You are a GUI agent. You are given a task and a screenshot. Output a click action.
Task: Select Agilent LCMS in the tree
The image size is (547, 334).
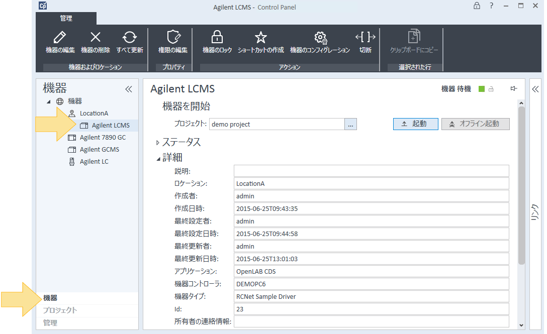pos(111,126)
